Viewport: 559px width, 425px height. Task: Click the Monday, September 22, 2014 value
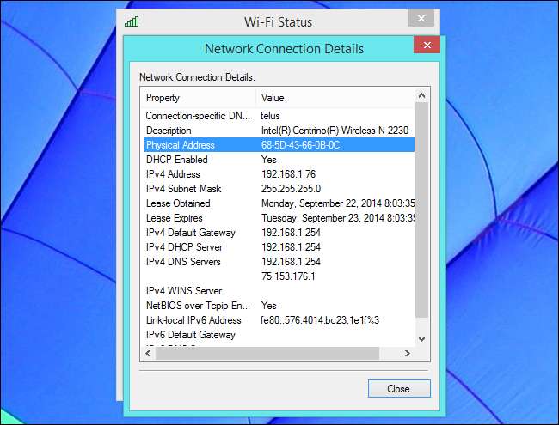pos(338,203)
